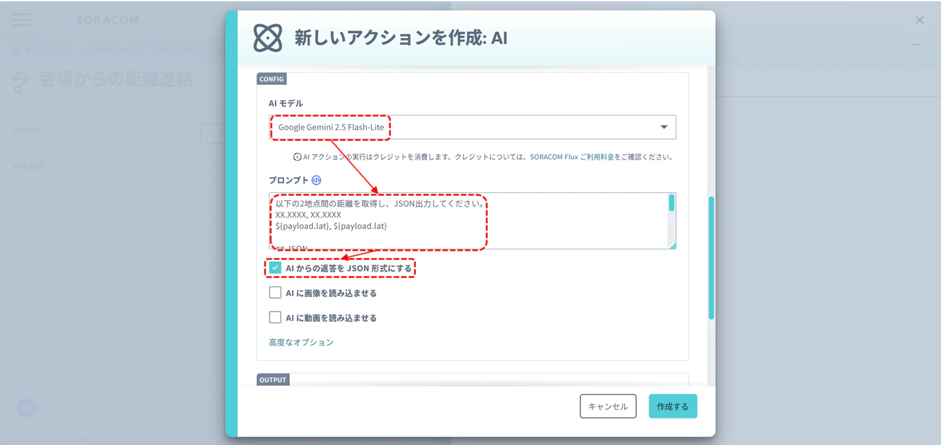Click the prompt textarea resize handle
Image resolution: width=941 pixels, height=445 pixels.
(672, 246)
